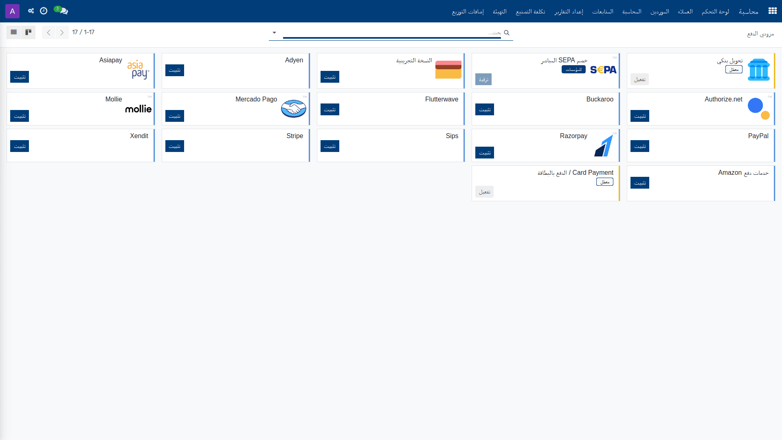Install the Adyen provider
The height and width of the screenshot is (440, 782).
click(175, 70)
